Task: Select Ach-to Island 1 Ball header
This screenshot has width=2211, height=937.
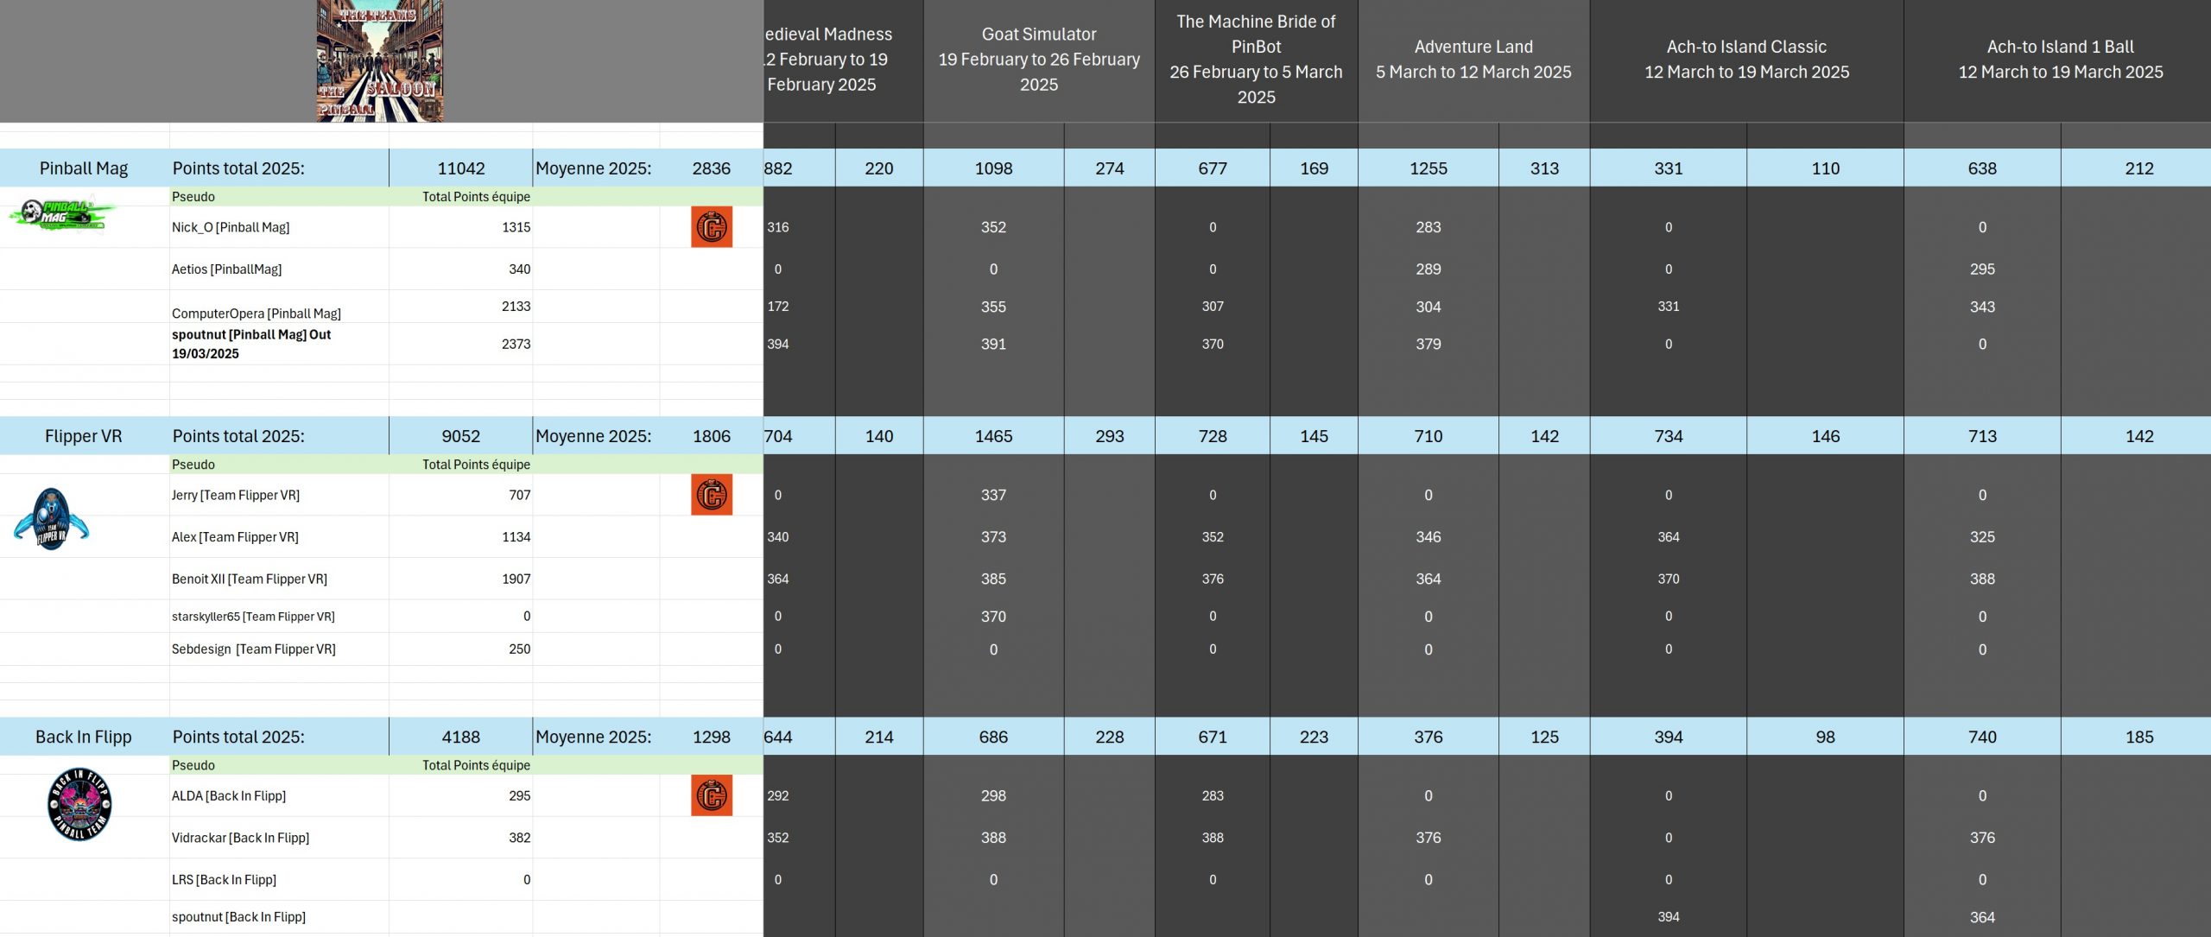Action: [x=2059, y=60]
